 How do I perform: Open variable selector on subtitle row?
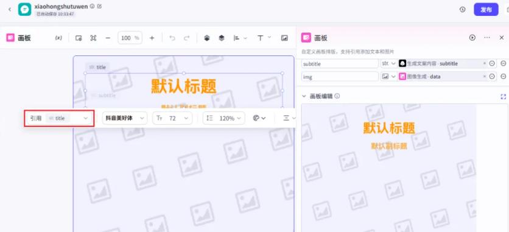click(x=492, y=63)
